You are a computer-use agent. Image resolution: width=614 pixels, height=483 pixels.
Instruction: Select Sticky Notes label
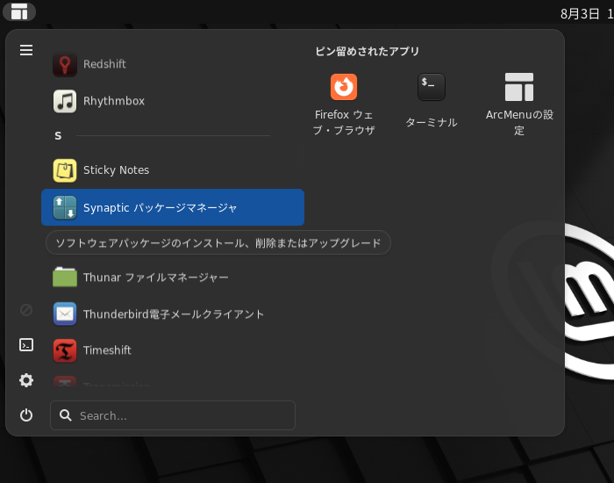click(116, 170)
